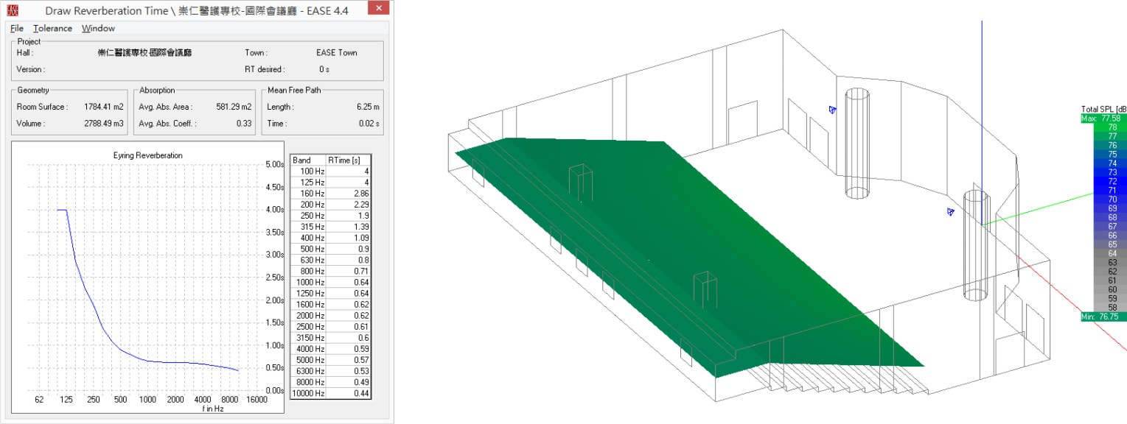1127x424 pixels.
Task: Select the 200 Hz band row
Action: point(331,204)
